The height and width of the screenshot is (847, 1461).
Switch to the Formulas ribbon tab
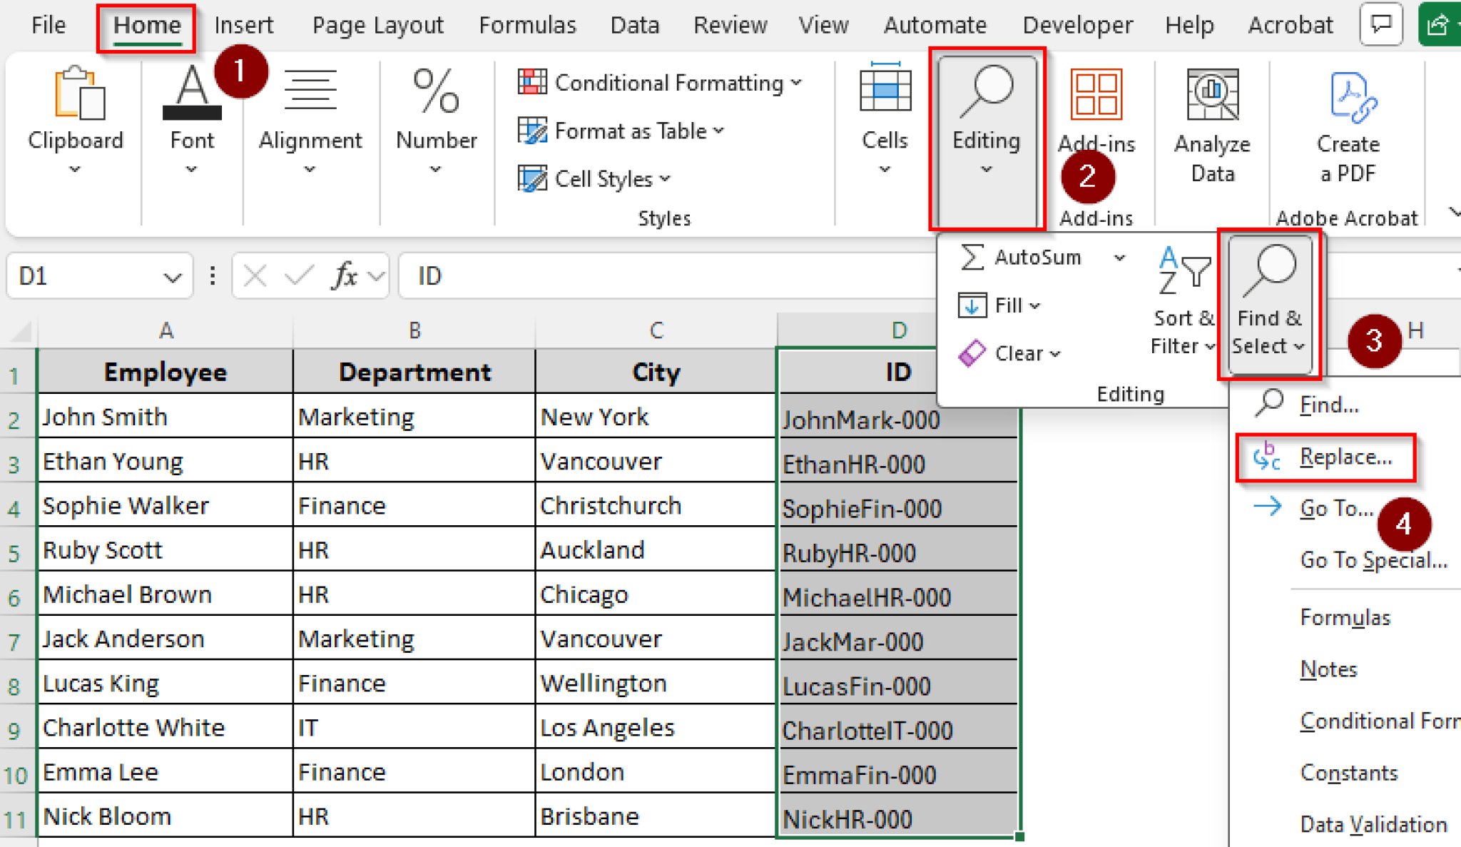tap(527, 24)
